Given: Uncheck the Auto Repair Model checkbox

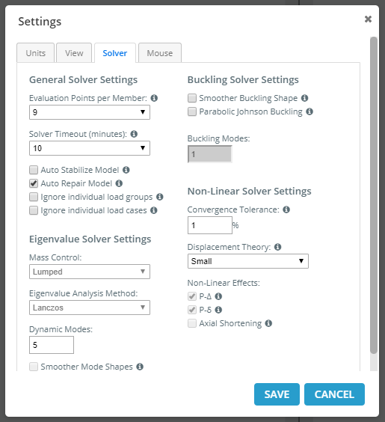Looking at the screenshot, I should click(x=34, y=183).
